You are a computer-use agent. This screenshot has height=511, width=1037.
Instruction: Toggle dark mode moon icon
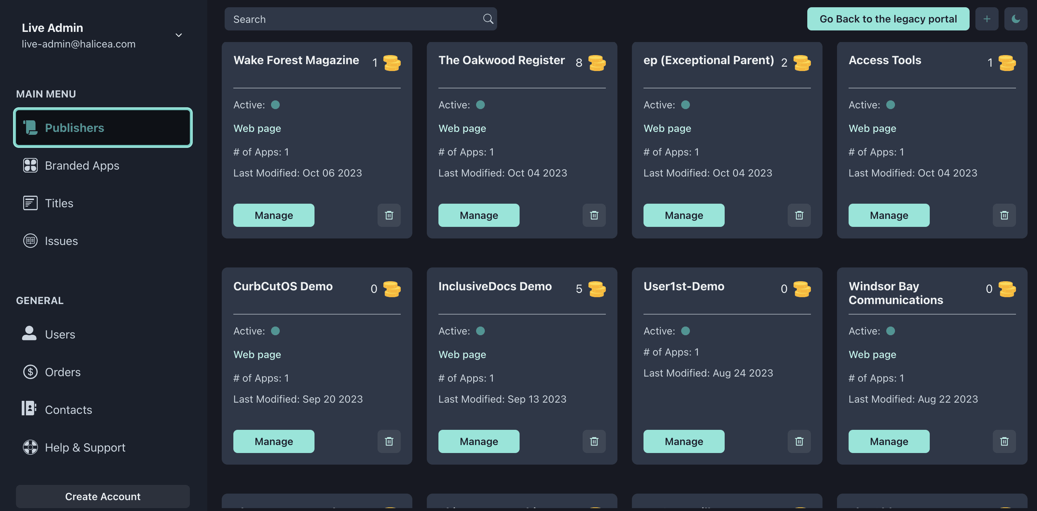[x=1015, y=19]
